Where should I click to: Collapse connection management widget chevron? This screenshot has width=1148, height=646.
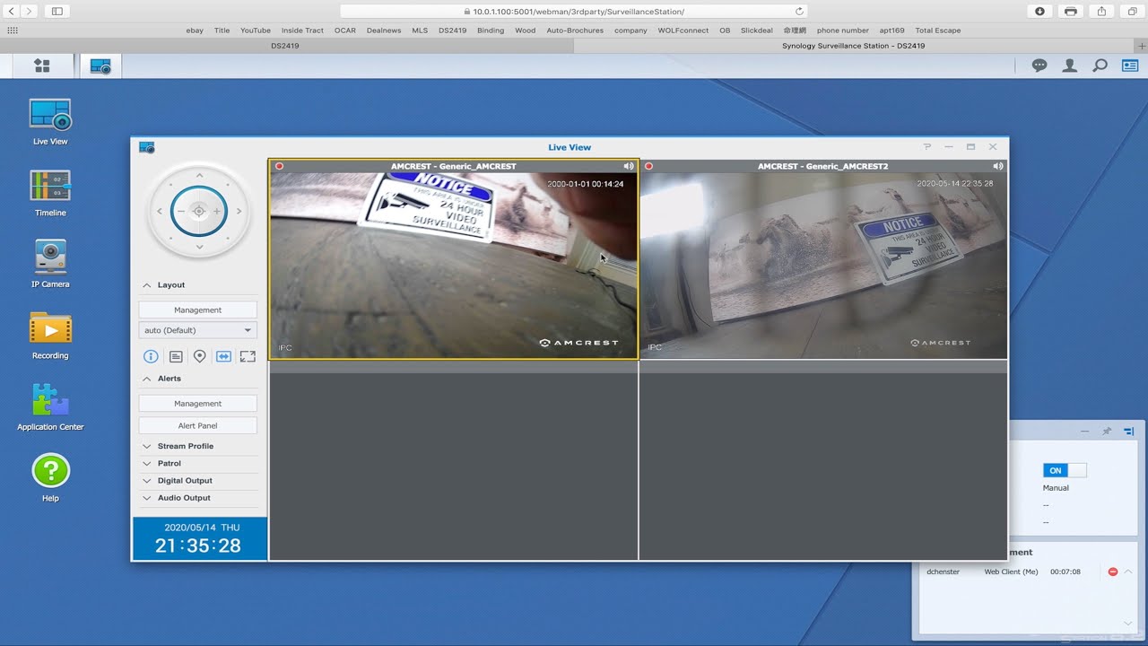tap(1128, 572)
